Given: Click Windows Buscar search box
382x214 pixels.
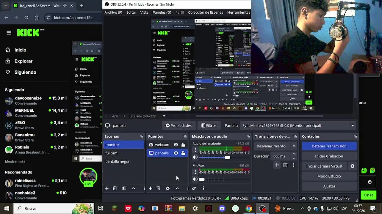Looking at the screenshot, I should tap(54, 209).
